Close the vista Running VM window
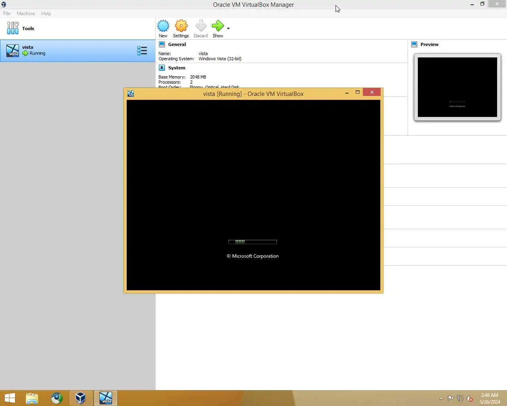Screen dimensions: 507x406 click(x=372, y=92)
